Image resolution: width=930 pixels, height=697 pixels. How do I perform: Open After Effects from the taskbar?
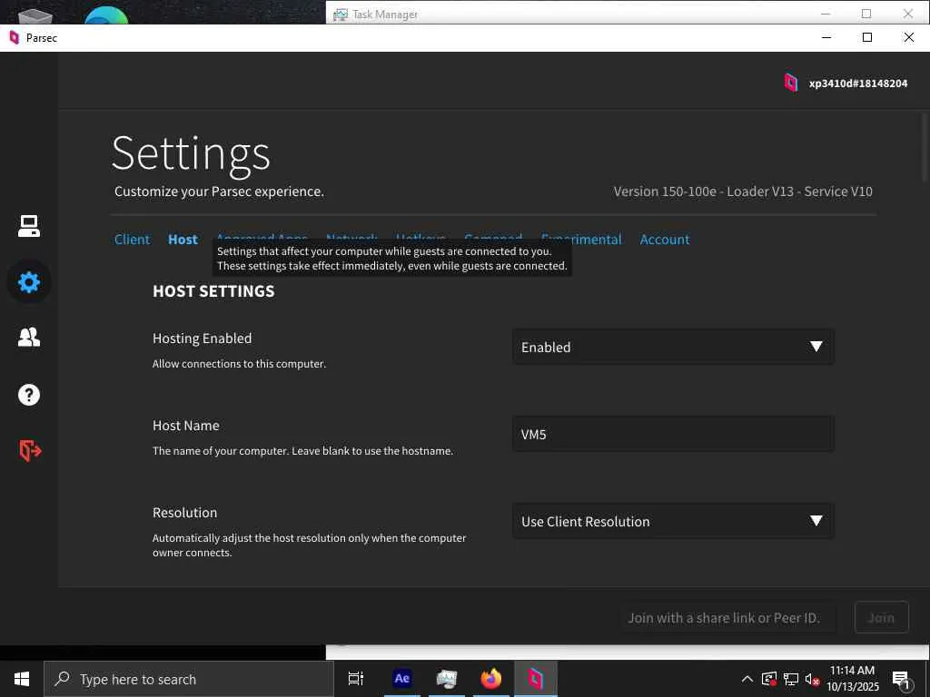(402, 679)
